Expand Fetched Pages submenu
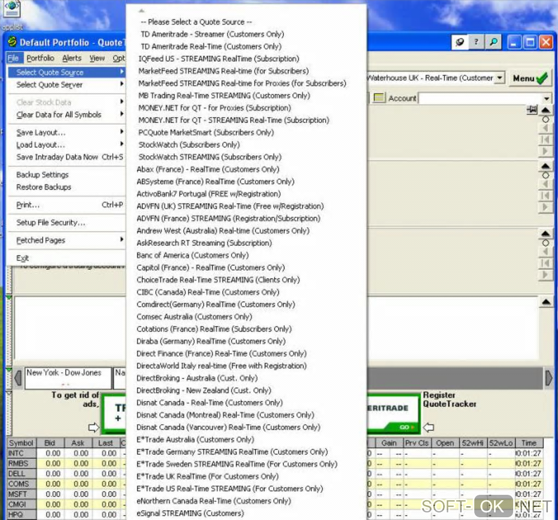The image size is (558, 520). (x=66, y=240)
